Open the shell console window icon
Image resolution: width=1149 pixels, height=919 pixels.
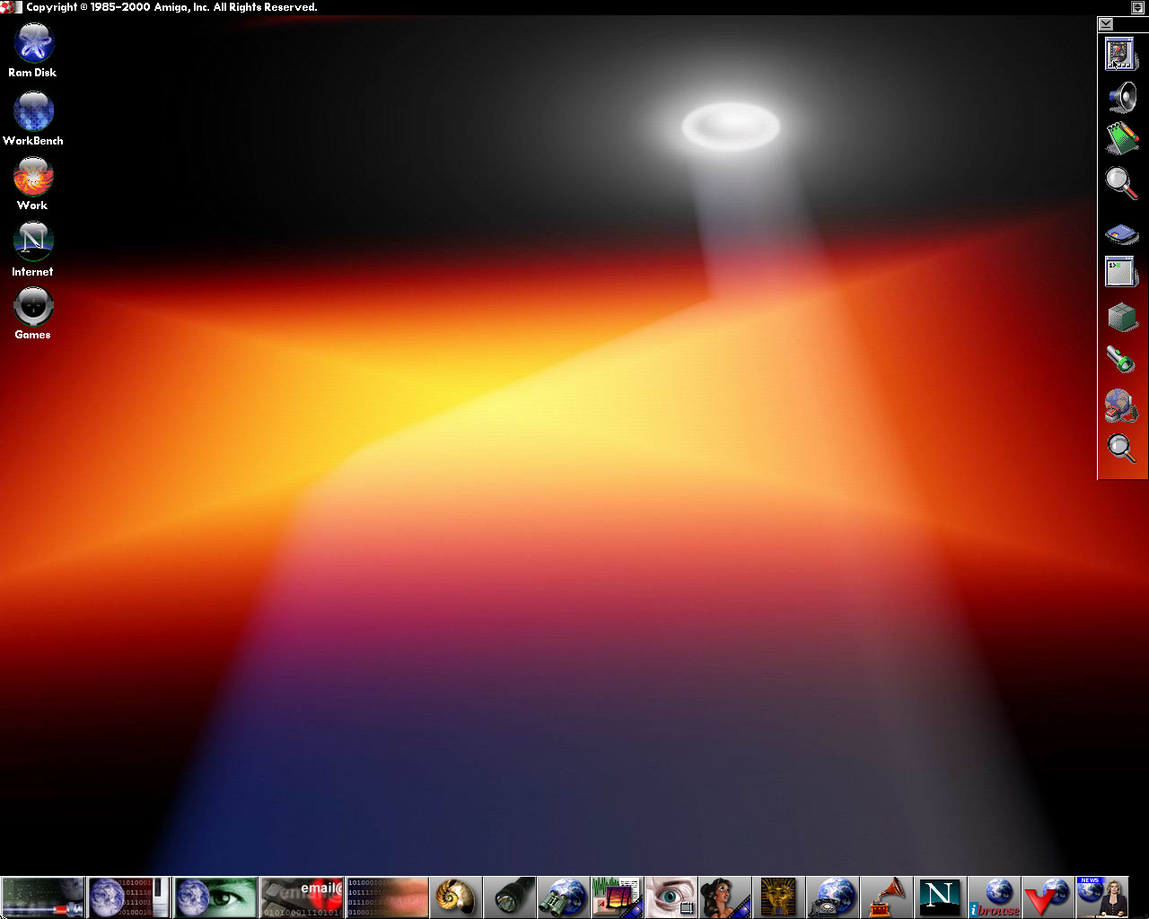(1121, 272)
